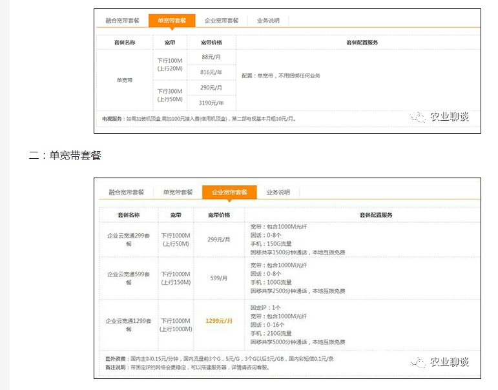
Task: Click the 290元/月 price cell
Action: (211, 87)
